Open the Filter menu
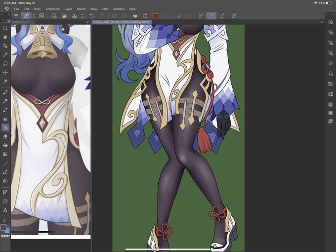Image resolution: width=336 pixels, height=252 pixels. 105,9
